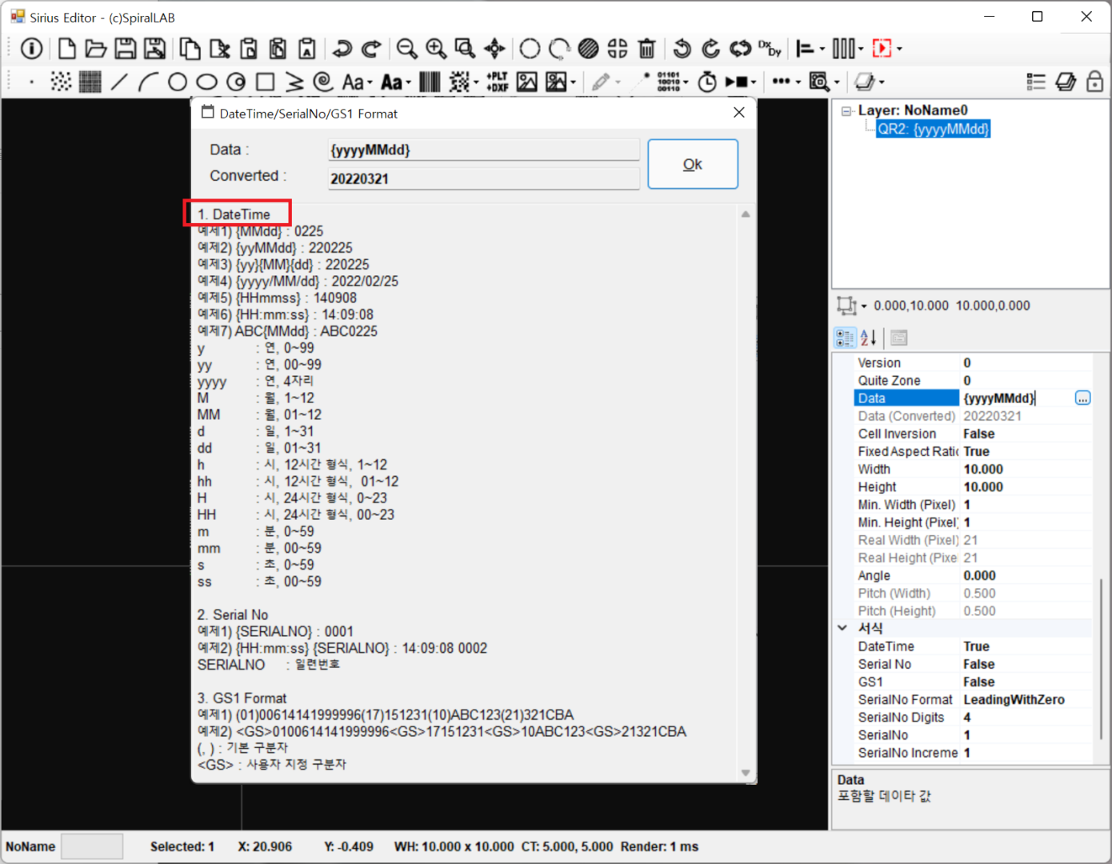Viewport: 1112px width, 864px height.
Task: Click the Dx Dy offset icon
Action: pos(770,49)
